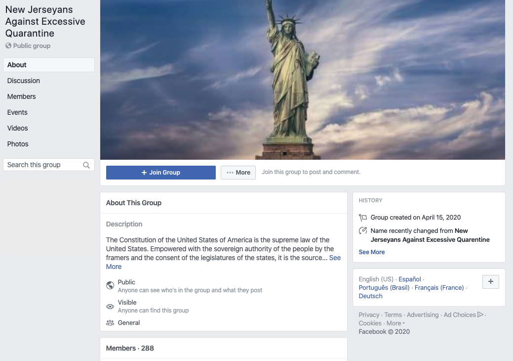Click the pencil icon beside name change history
The width and height of the screenshot is (513, 361).
click(362, 231)
